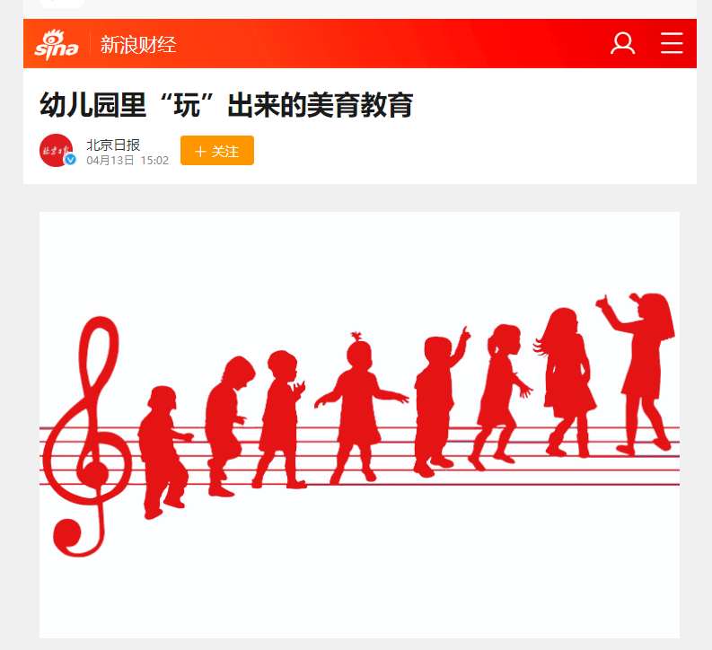Viewport: 712px width, 650px height.
Task: Open the 北京日报 author name
Action: 113,145
